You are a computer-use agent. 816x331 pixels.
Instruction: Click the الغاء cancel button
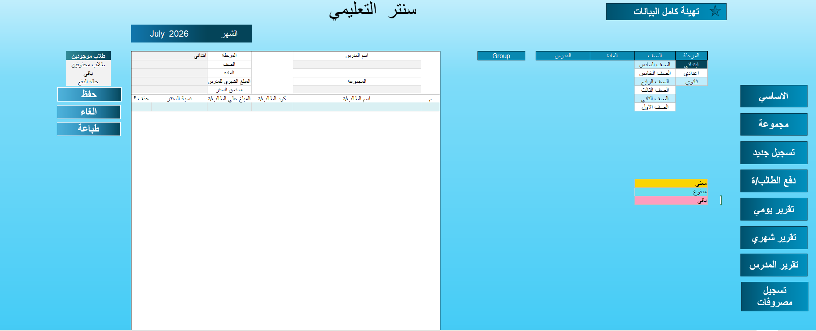point(89,112)
